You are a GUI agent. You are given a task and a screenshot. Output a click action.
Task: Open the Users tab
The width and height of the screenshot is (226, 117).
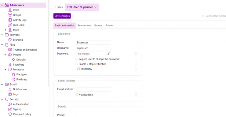coord(59,7)
